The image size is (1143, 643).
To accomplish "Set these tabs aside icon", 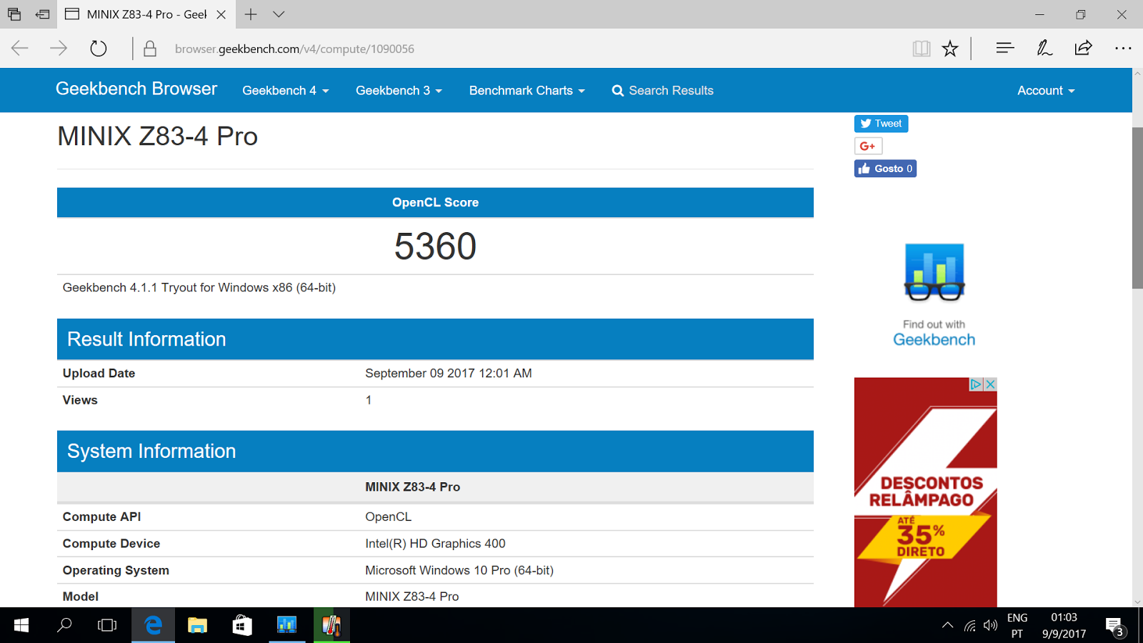I will coord(43,14).
